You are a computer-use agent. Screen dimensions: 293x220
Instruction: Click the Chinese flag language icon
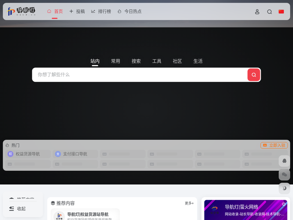click(x=281, y=12)
